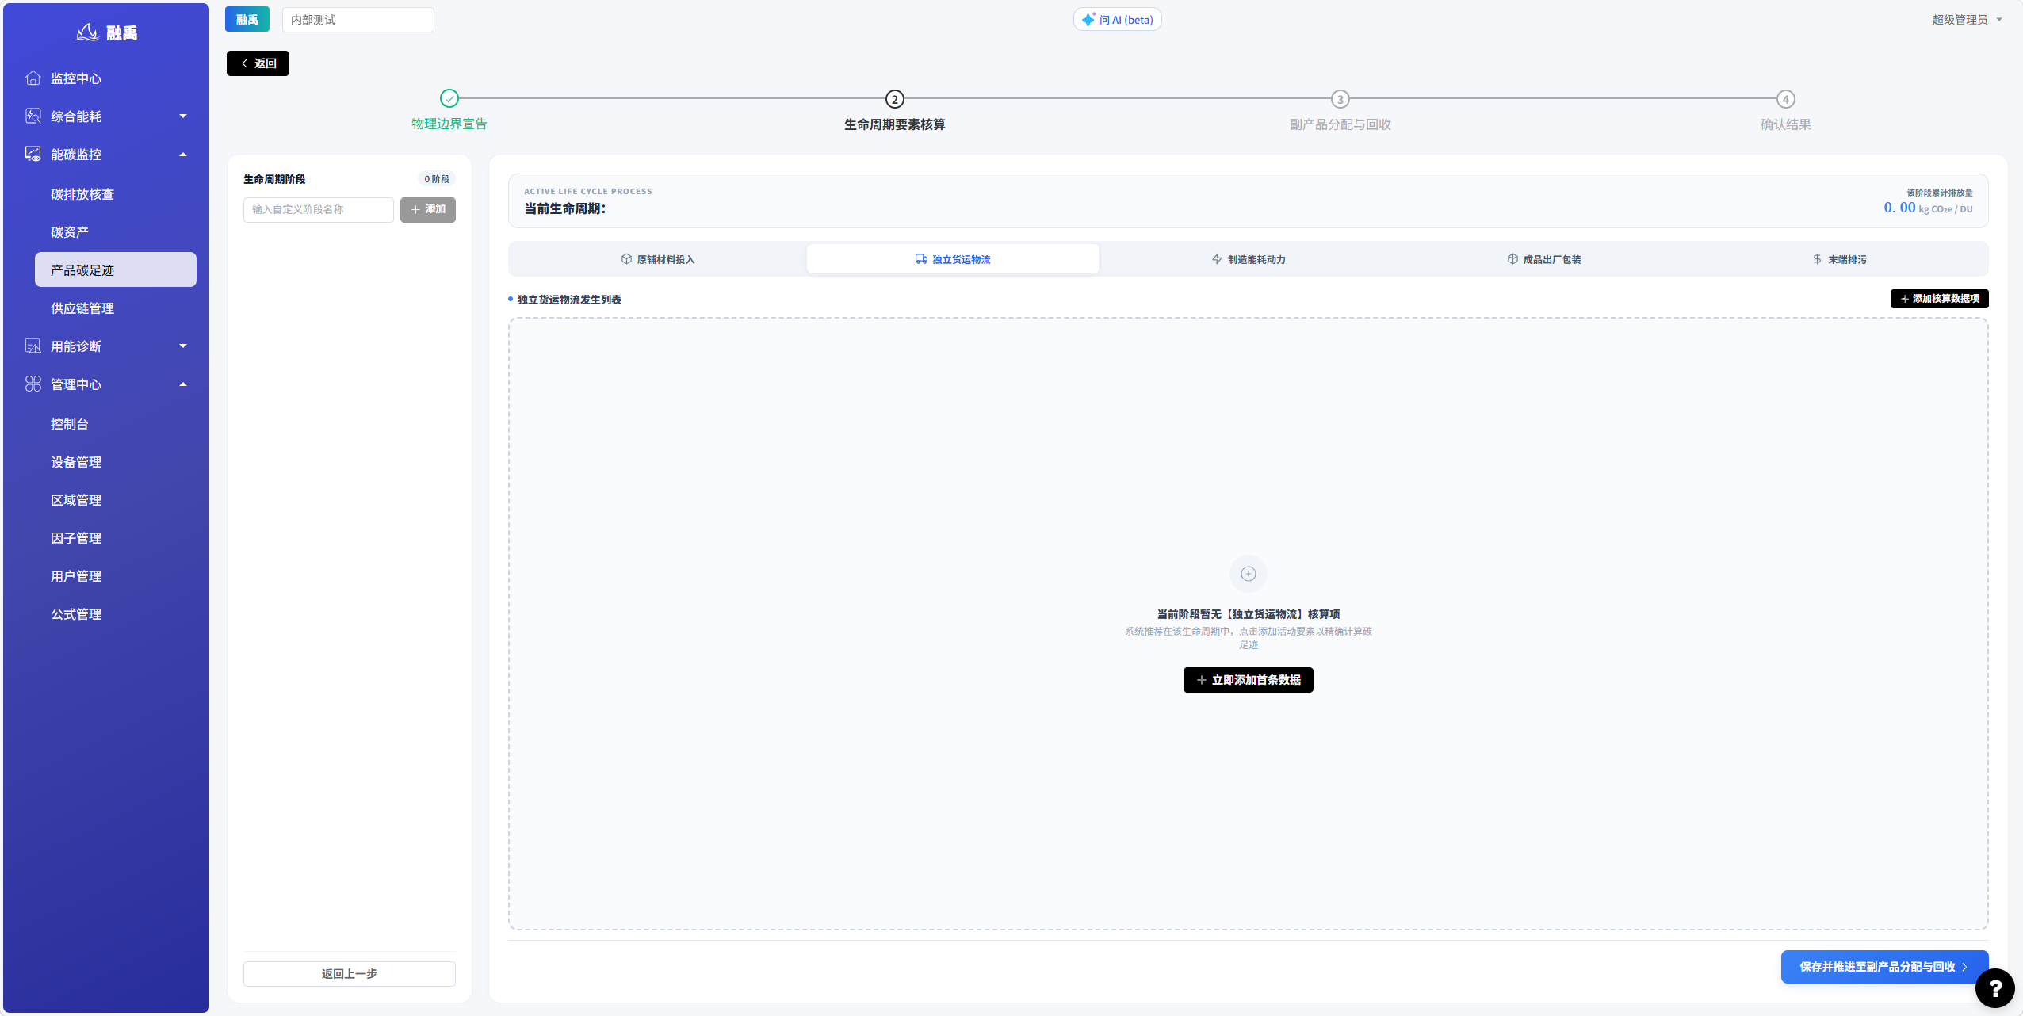Open the 内部测试 selector field
The height and width of the screenshot is (1016, 2023).
pyautogui.click(x=358, y=19)
